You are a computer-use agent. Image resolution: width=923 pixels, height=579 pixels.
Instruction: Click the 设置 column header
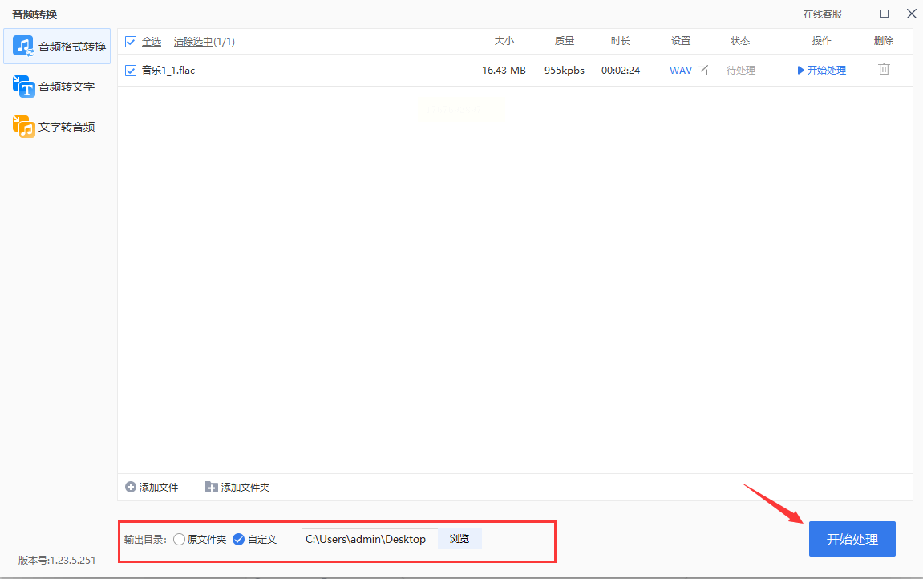(x=681, y=41)
